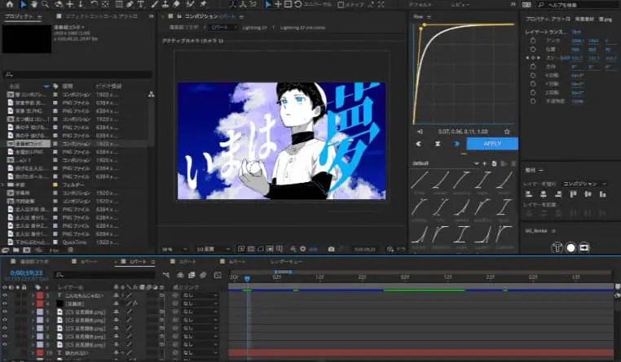Screen dimensions: 621x362
Task: Click the composition flowchart icon in timeline
Action: click(166, 275)
